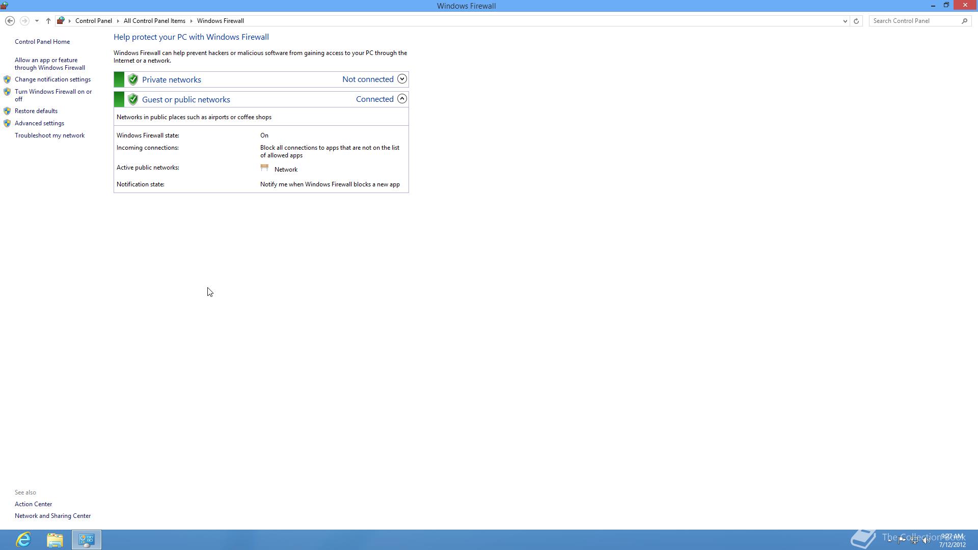This screenshot has height=550, width=978.
Task: Click the Network name under active public networks
Action: pos(286,170)
